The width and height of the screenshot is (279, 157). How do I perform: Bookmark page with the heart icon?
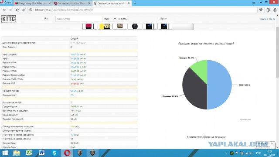[x=261, y=10]
